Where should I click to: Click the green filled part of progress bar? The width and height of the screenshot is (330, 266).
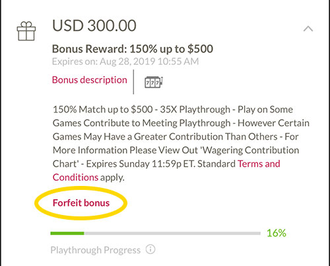[67, 233]
